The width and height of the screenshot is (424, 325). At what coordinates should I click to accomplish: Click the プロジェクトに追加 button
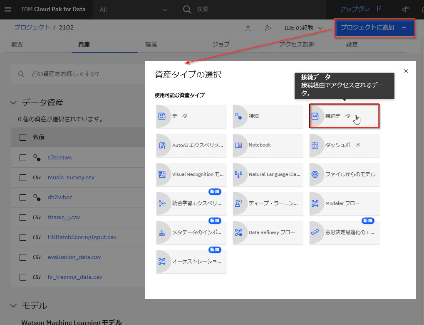(374, 28)
